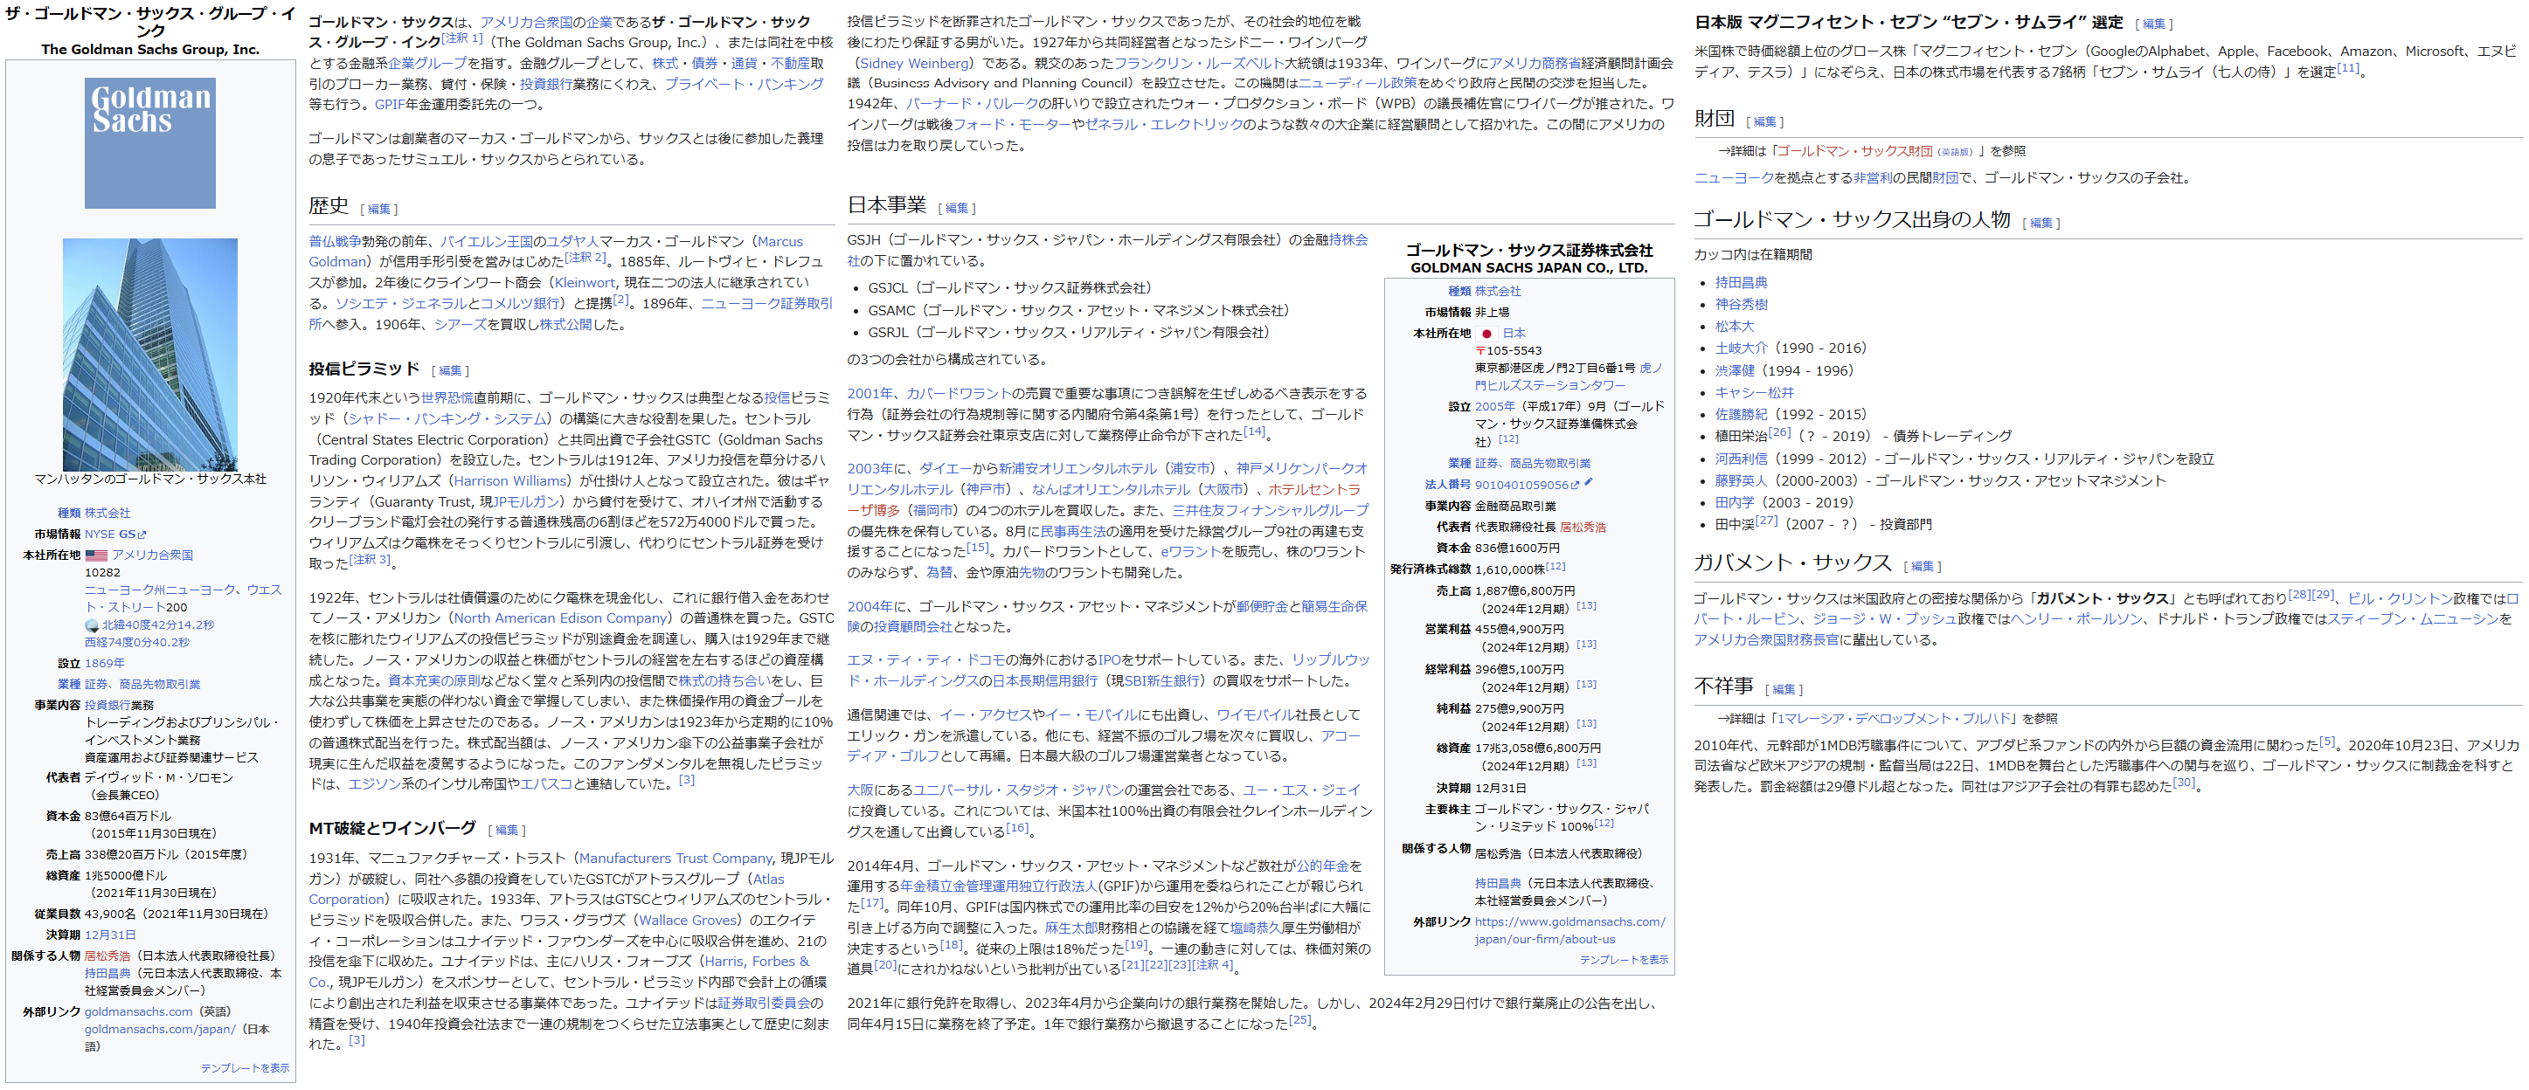Open the キャシー松井 person link
Image resolution: width=2529 pixels, height=1090 pixels.
coord(1753,392)
